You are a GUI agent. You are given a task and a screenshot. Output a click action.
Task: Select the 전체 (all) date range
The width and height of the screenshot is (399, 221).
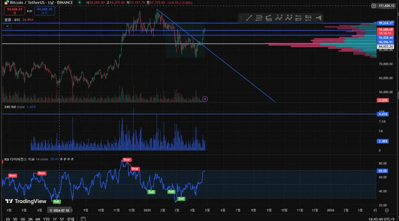pyautogui.click(x=70, y=219)
